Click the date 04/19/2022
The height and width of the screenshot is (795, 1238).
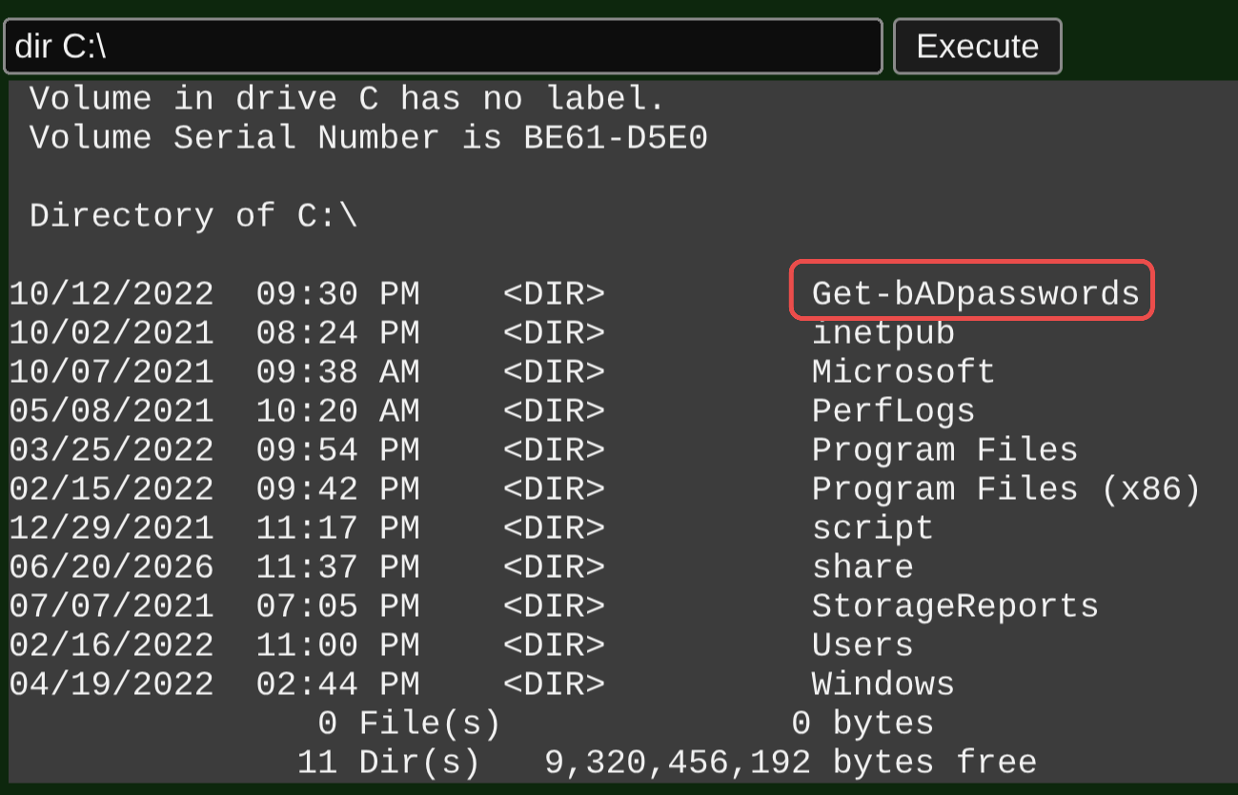point(112,684)
